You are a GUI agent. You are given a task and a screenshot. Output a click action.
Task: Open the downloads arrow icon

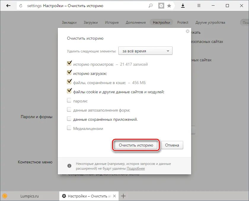click(183, 6)
